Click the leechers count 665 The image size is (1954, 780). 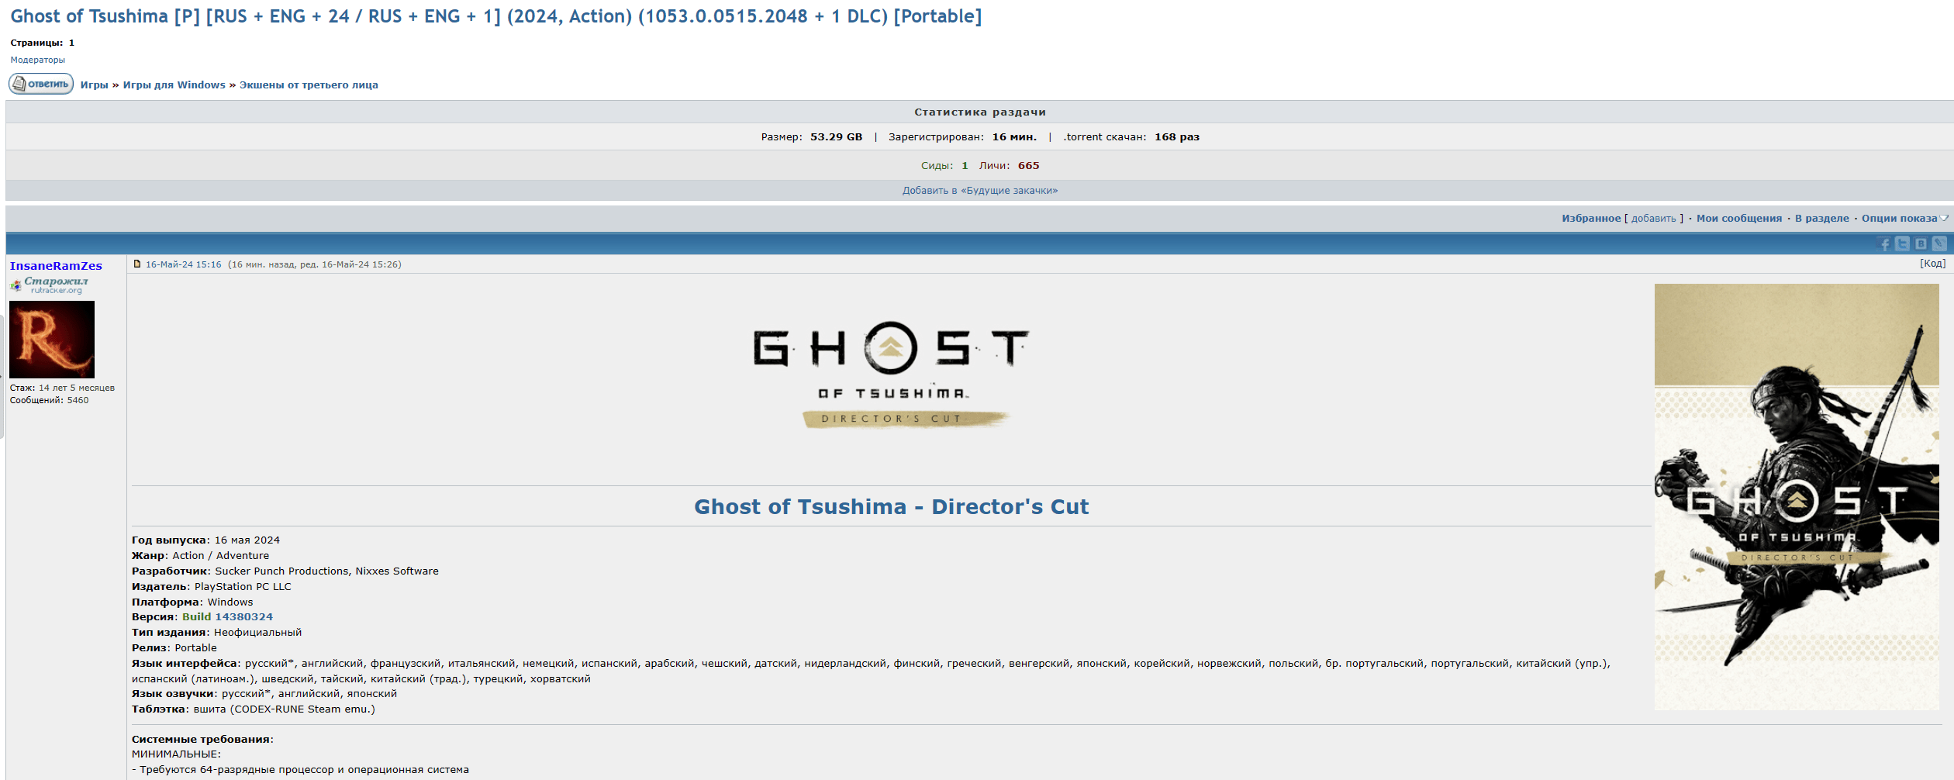pos(1029,166)
